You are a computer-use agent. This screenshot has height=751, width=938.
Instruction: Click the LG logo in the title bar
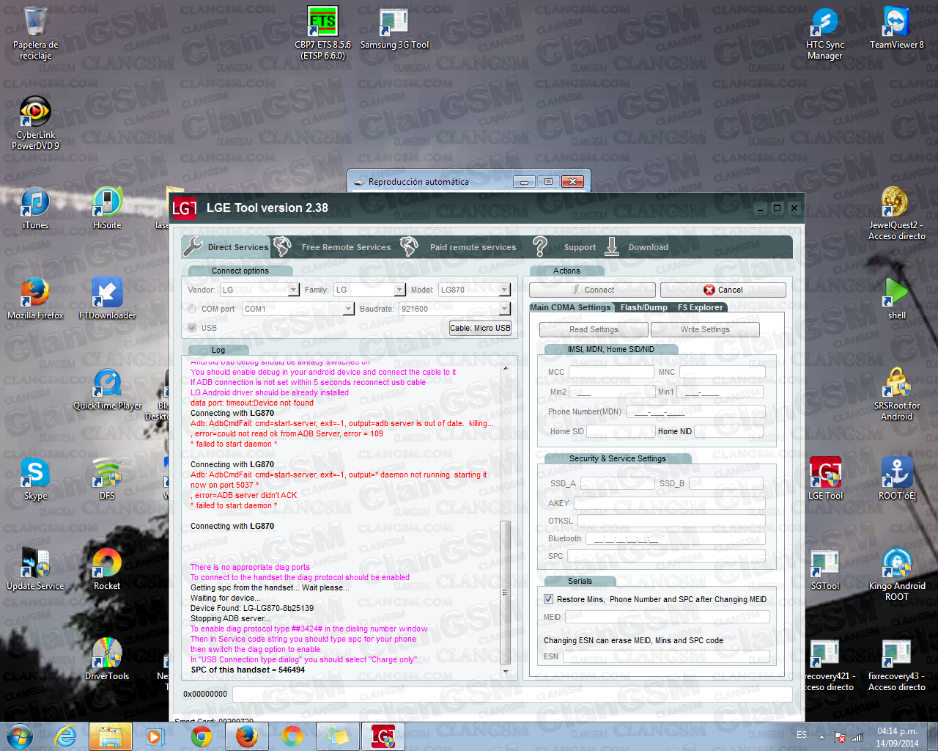pyautogui.click(x=185, y=208)
